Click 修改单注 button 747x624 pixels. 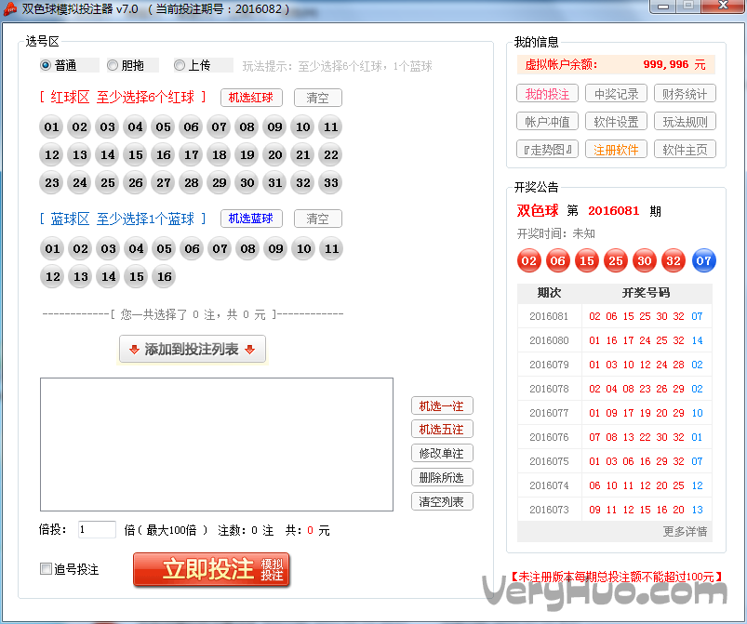tap(442, 453)
